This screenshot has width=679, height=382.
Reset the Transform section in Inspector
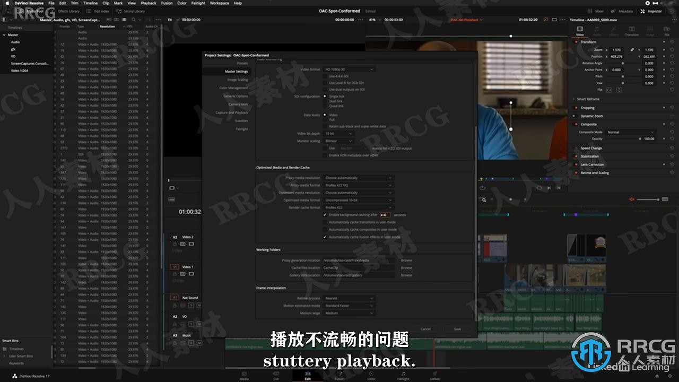pos(672,41)
